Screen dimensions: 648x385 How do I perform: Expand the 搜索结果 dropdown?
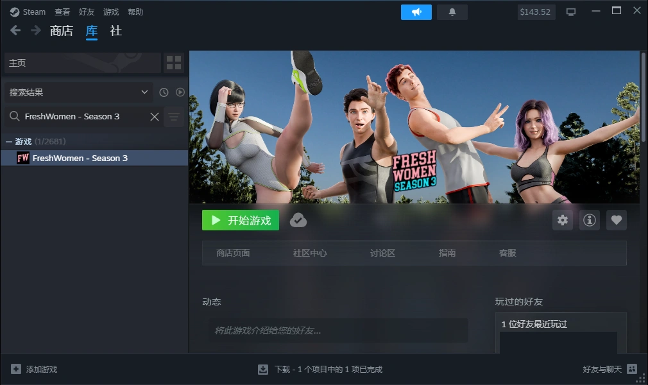pyautogui.click(x=78, y=92)
